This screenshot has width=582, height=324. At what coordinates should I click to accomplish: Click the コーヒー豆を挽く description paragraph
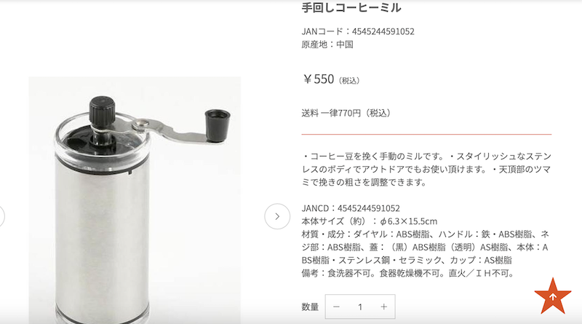(x=426, y=169)
